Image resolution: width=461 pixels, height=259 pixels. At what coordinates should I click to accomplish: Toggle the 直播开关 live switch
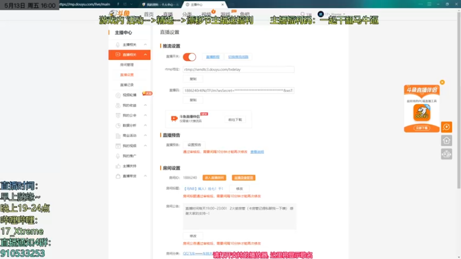[190, 57]
